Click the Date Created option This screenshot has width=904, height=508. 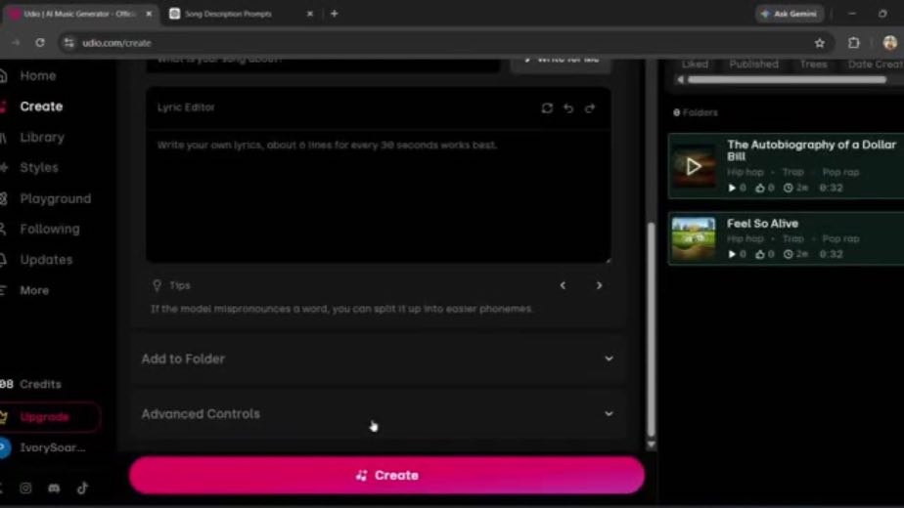[876, 63]
